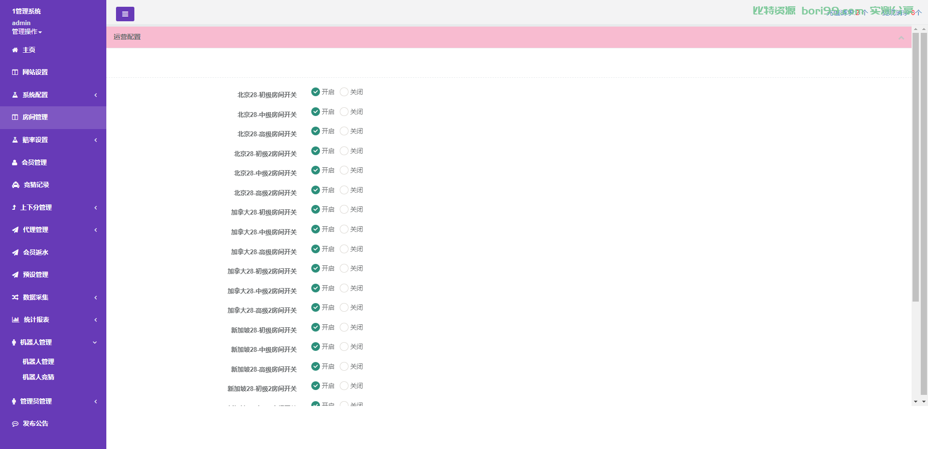Select 关闭 for 北京28-高级房间开关
928x449 pixels.
tap(344, 131)
